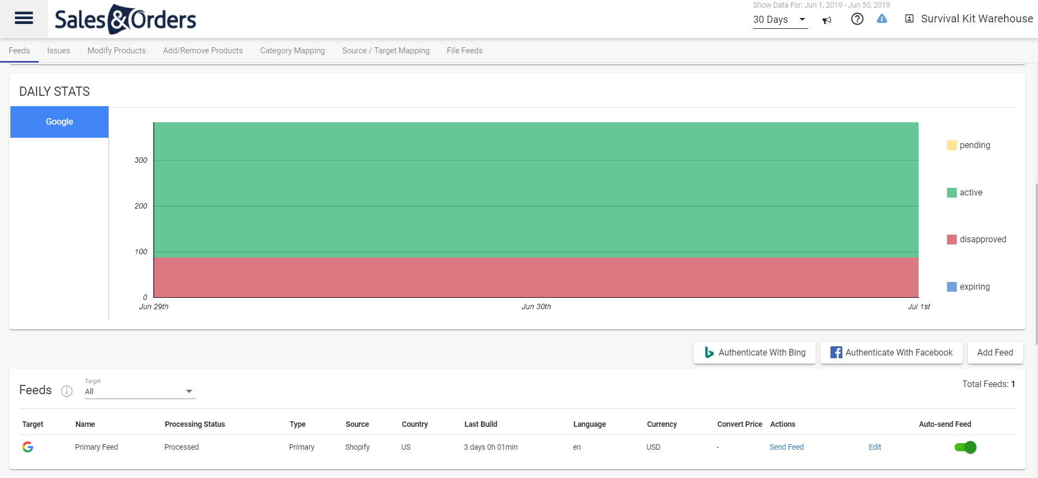Click the USD currency cell
Viewport: 1038px width, 478px height.
653,447
